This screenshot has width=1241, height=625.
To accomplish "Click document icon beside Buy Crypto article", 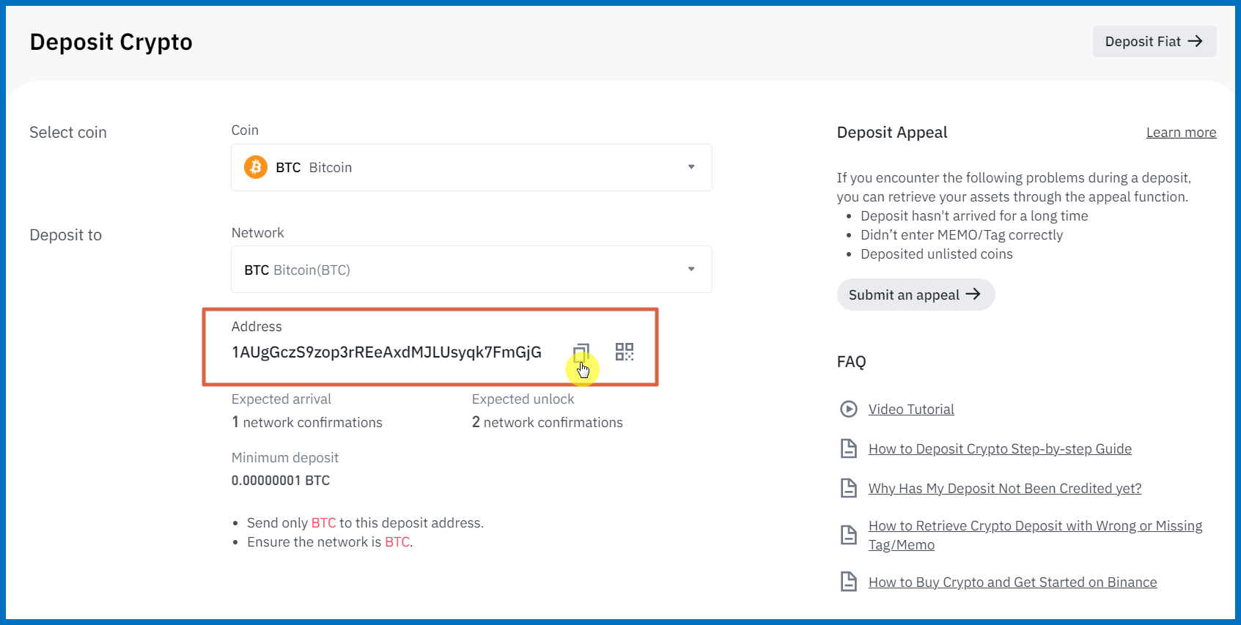I will [848, 582].
